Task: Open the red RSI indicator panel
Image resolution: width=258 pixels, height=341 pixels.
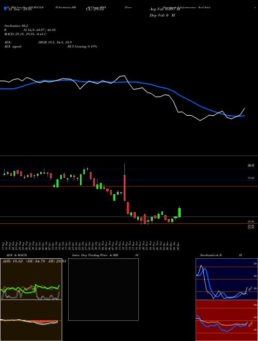Action: point(227,320)
